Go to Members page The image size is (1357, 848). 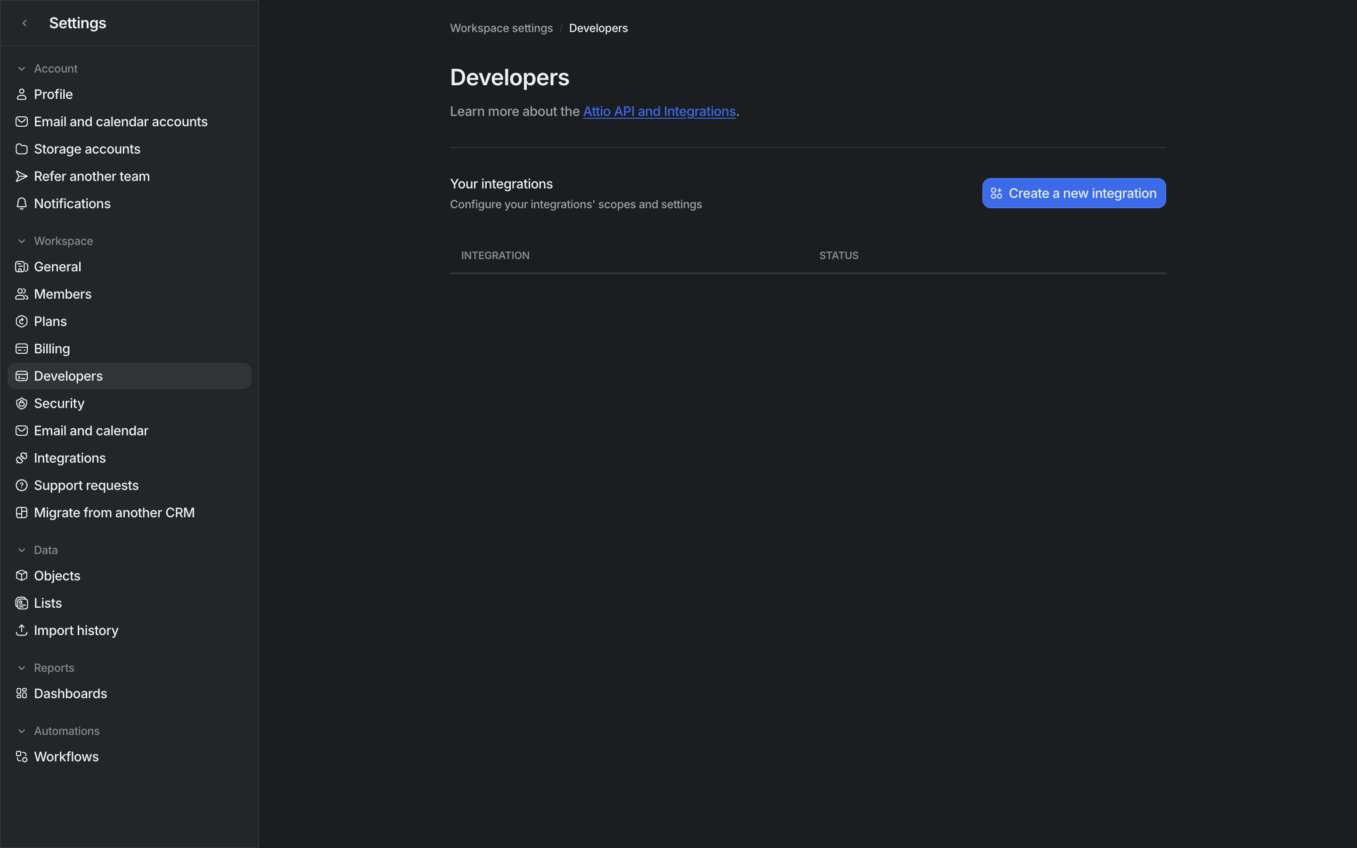pyautogui.click(x=130, y=294)
